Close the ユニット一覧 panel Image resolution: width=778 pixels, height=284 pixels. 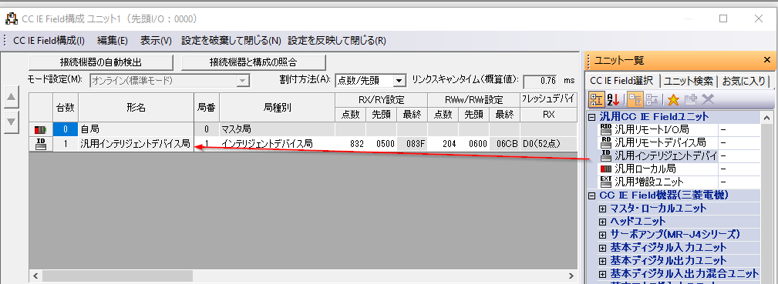pyautogui.click(x=766, y=61)
